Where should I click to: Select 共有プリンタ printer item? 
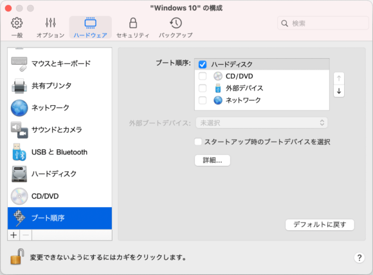pos(60,86)
